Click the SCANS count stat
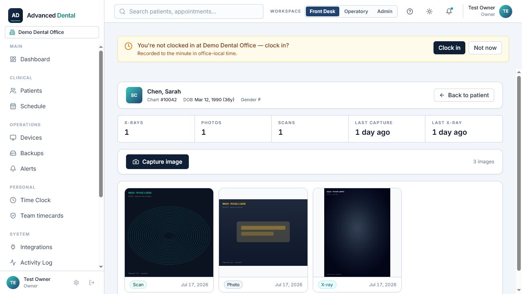The width and height of the screenshot is (522, 294). coord(310,129)
